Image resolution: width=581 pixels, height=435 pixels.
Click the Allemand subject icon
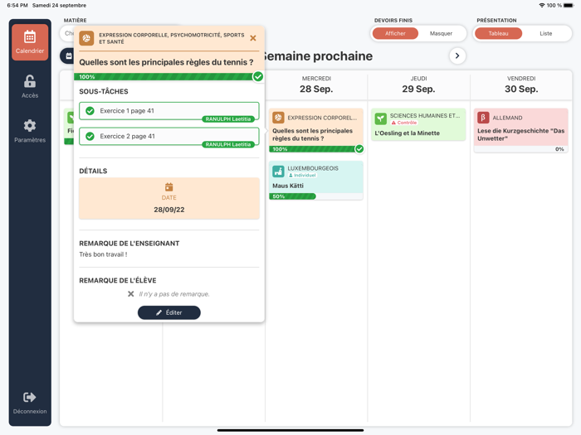pyautogui.click(x=483, y=118)
